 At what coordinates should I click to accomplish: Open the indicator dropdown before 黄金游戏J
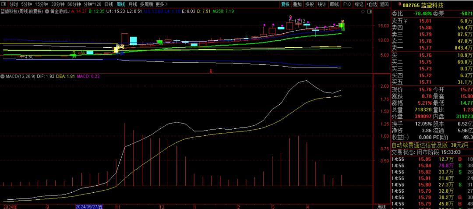click(47, 11)
